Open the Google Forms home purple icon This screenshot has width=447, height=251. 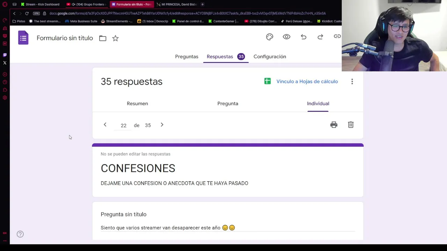(x=23, y=38)
